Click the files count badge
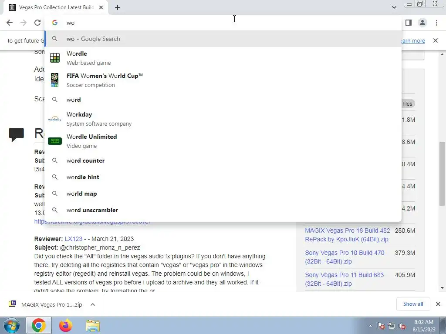This screenshot has height=334, width=446. click(407, 104)
